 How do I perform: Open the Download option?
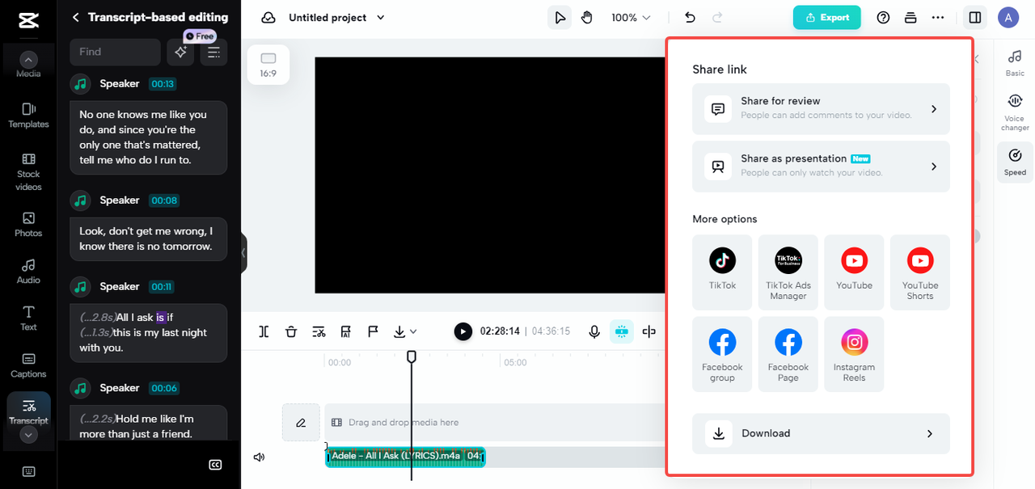point(821,433)
